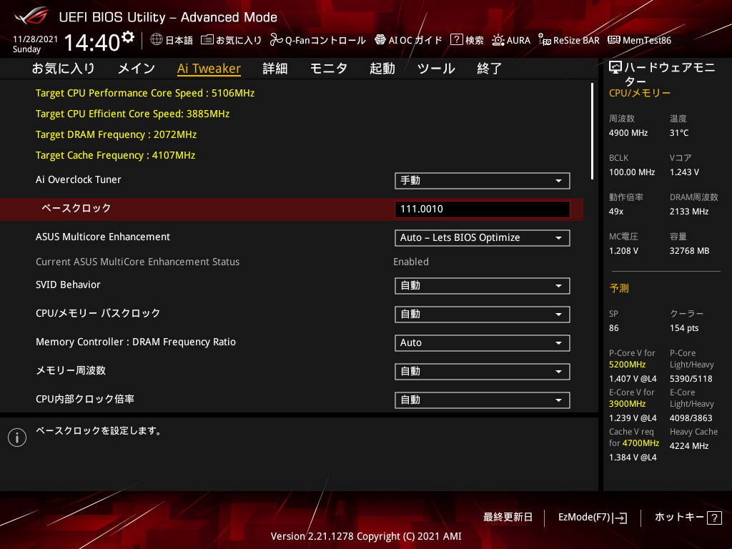This screenshot has height=549, width=732.
Task: Open Q-Fan control fan icon
Action: pyautogui.click(x=276, y=40)
